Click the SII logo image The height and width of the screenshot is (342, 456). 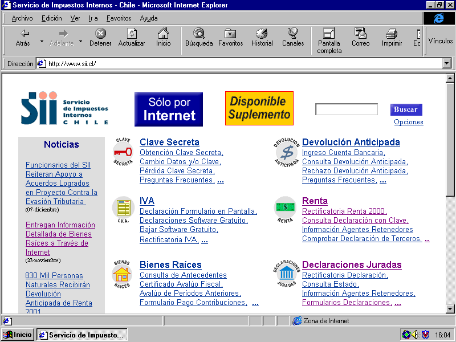[64, 108]
